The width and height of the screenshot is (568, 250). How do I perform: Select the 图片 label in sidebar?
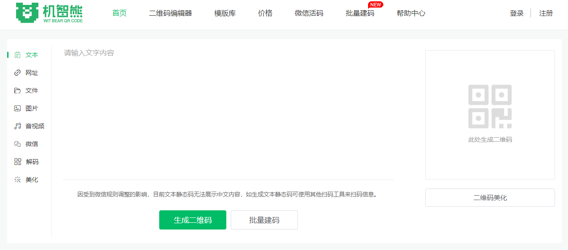click(x=32, y=108)
